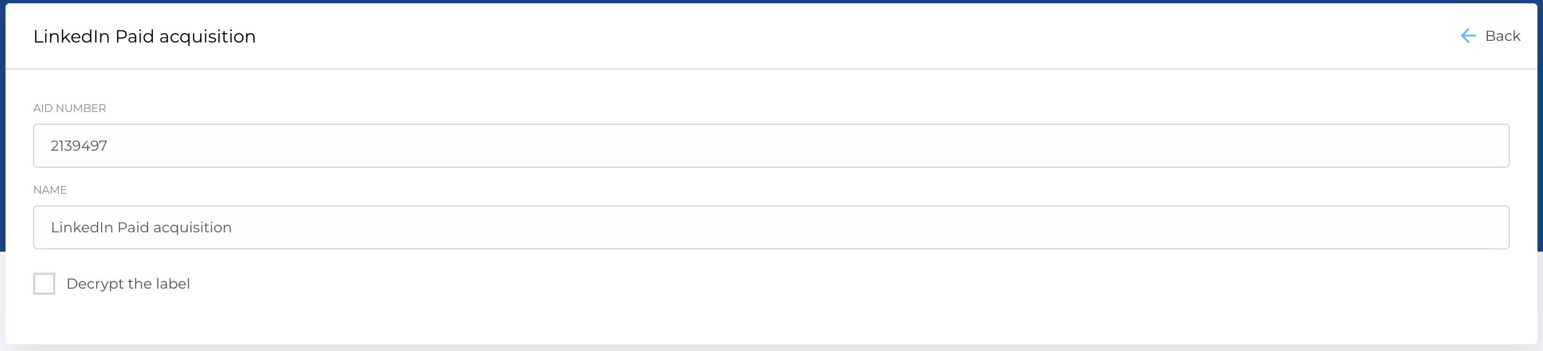Click the value 2139497 in the AID field
1543x351 pixels.
point(78,146)
